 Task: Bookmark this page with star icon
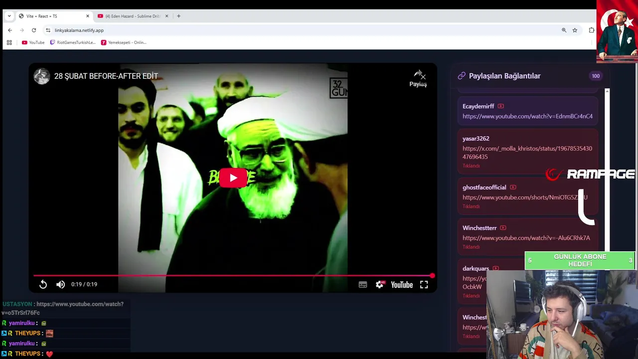(x=575, y=30)
